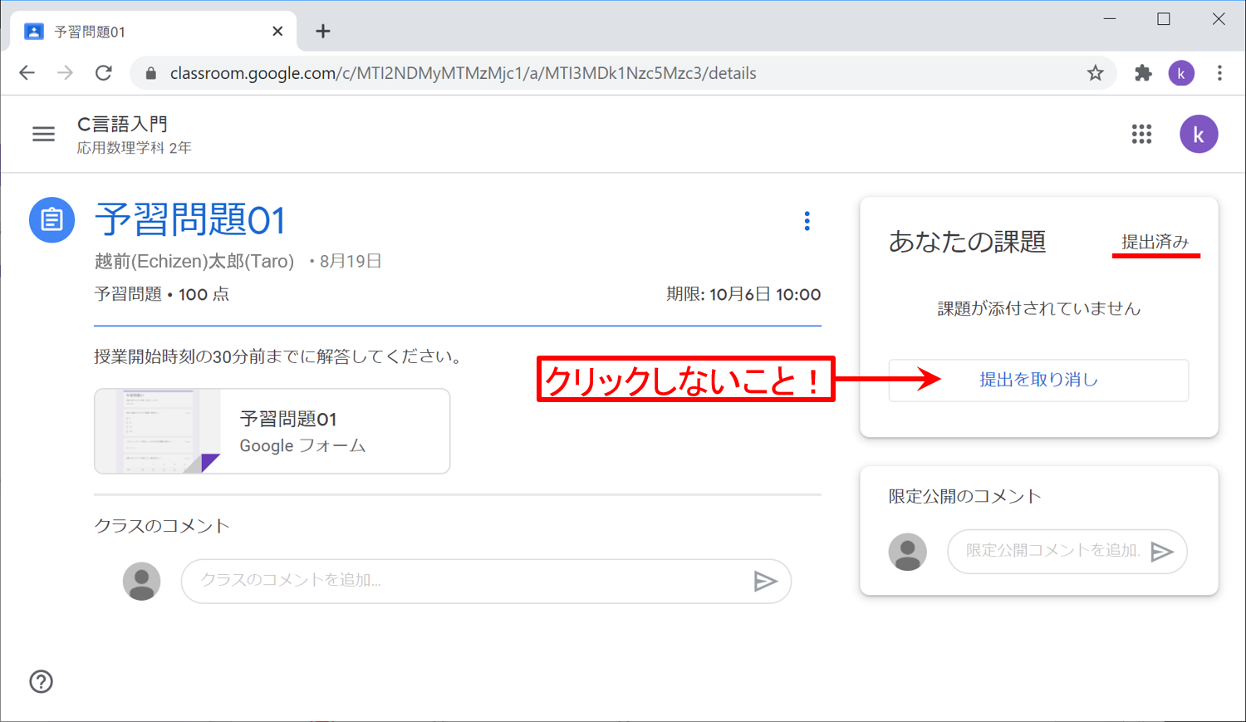Viewport: 1246px width, 722px height.
Task: View site info via padlock icon
Action: 150,73
